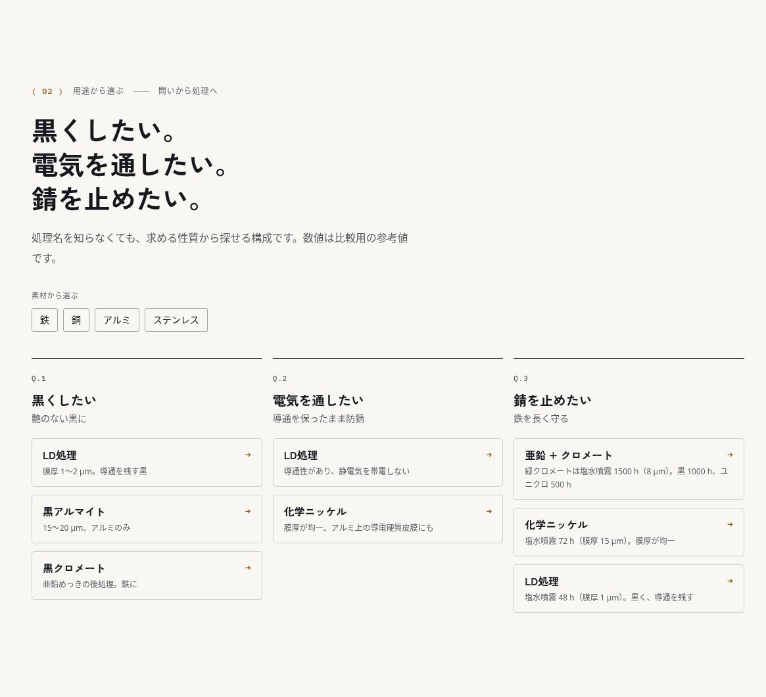The height and width of the screenshot is (697, 766).
Task: Click the Q.2 column heading "電気を通したい"
Action: pyautogui.click(x=318, y=401)
